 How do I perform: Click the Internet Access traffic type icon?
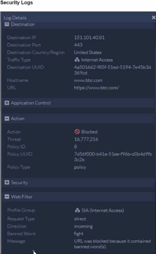77,60
